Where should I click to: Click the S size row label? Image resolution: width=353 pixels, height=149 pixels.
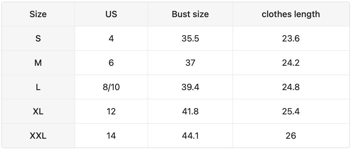[38, 38]
